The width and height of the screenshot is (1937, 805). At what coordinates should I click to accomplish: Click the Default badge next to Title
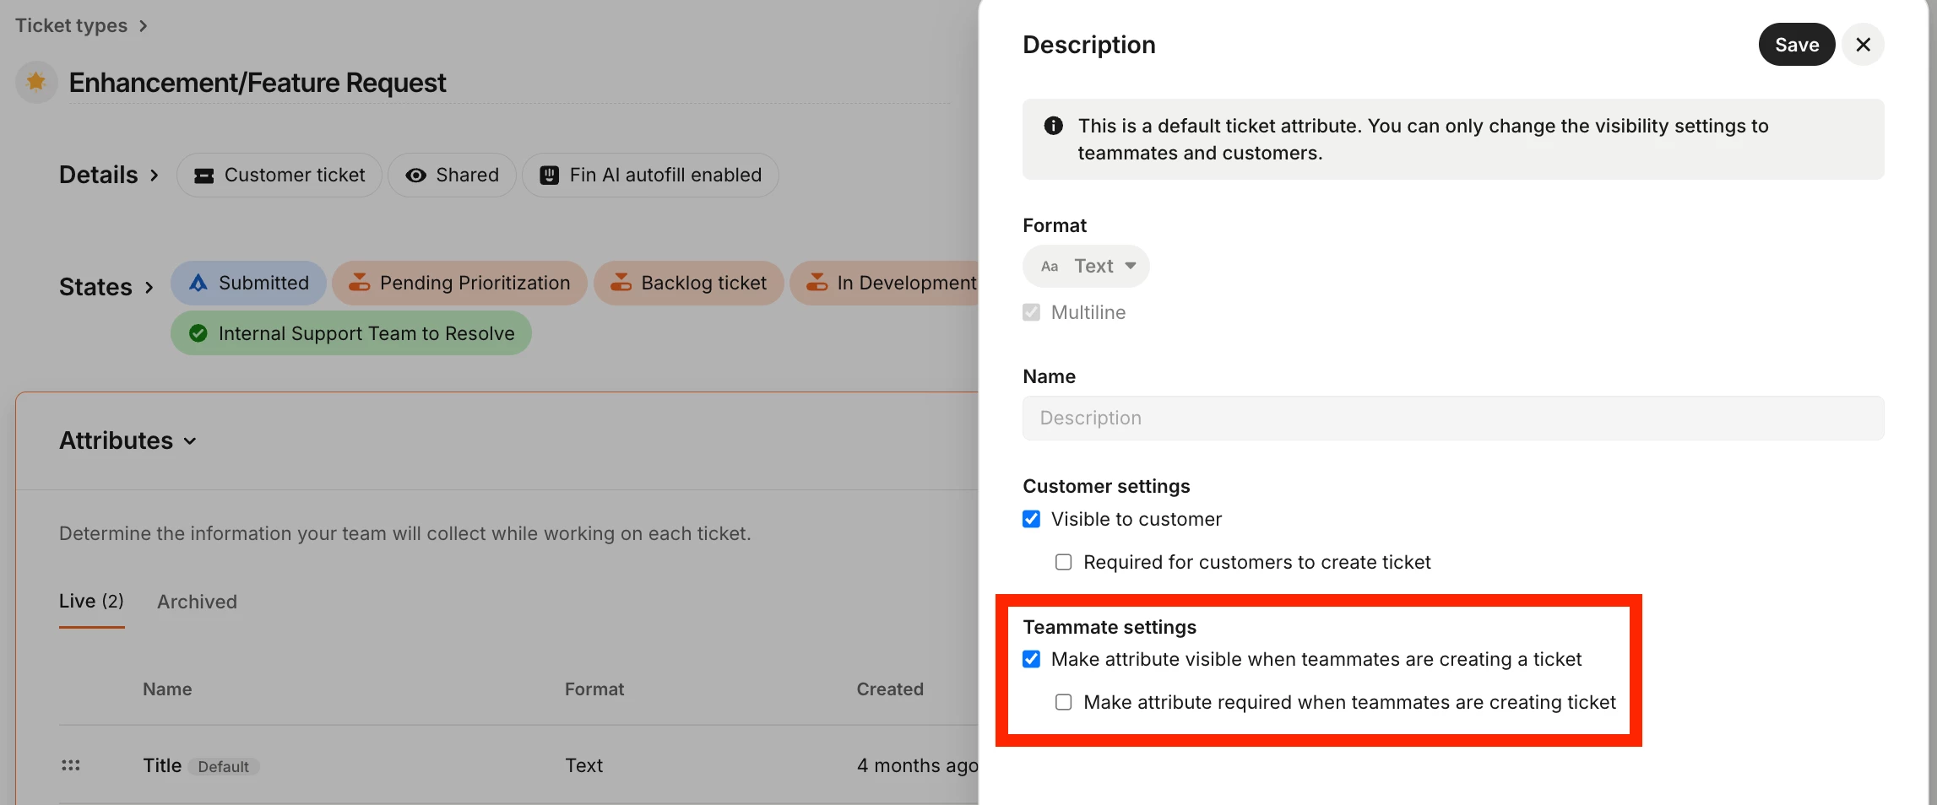[x=223, y=767]
